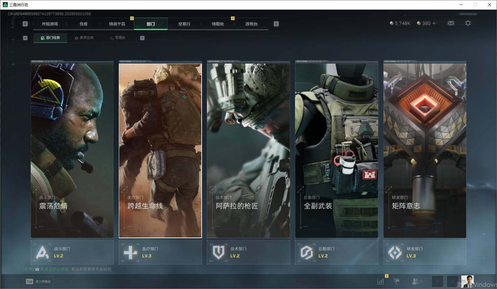The height and width of the screenshot is (289, 497).
Task: Click the 后勤部门 hexagon emblem icon
Action: pos(307,252)
